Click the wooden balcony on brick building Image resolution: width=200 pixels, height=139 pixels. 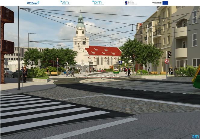(7, 15)
